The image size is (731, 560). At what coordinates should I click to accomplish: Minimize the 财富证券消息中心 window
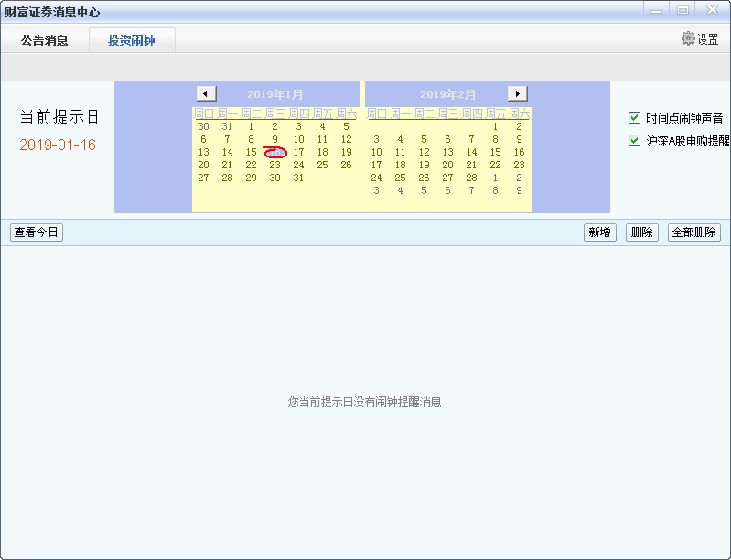click(655, 10)
